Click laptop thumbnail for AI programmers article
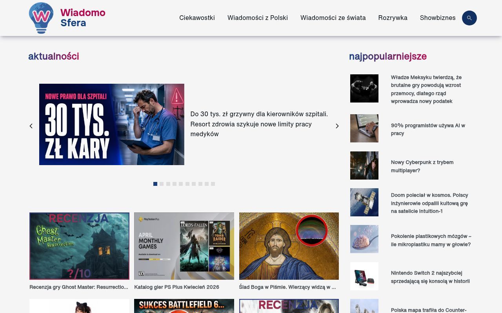This screenshot has width=502, height=313. coord(364,128)
